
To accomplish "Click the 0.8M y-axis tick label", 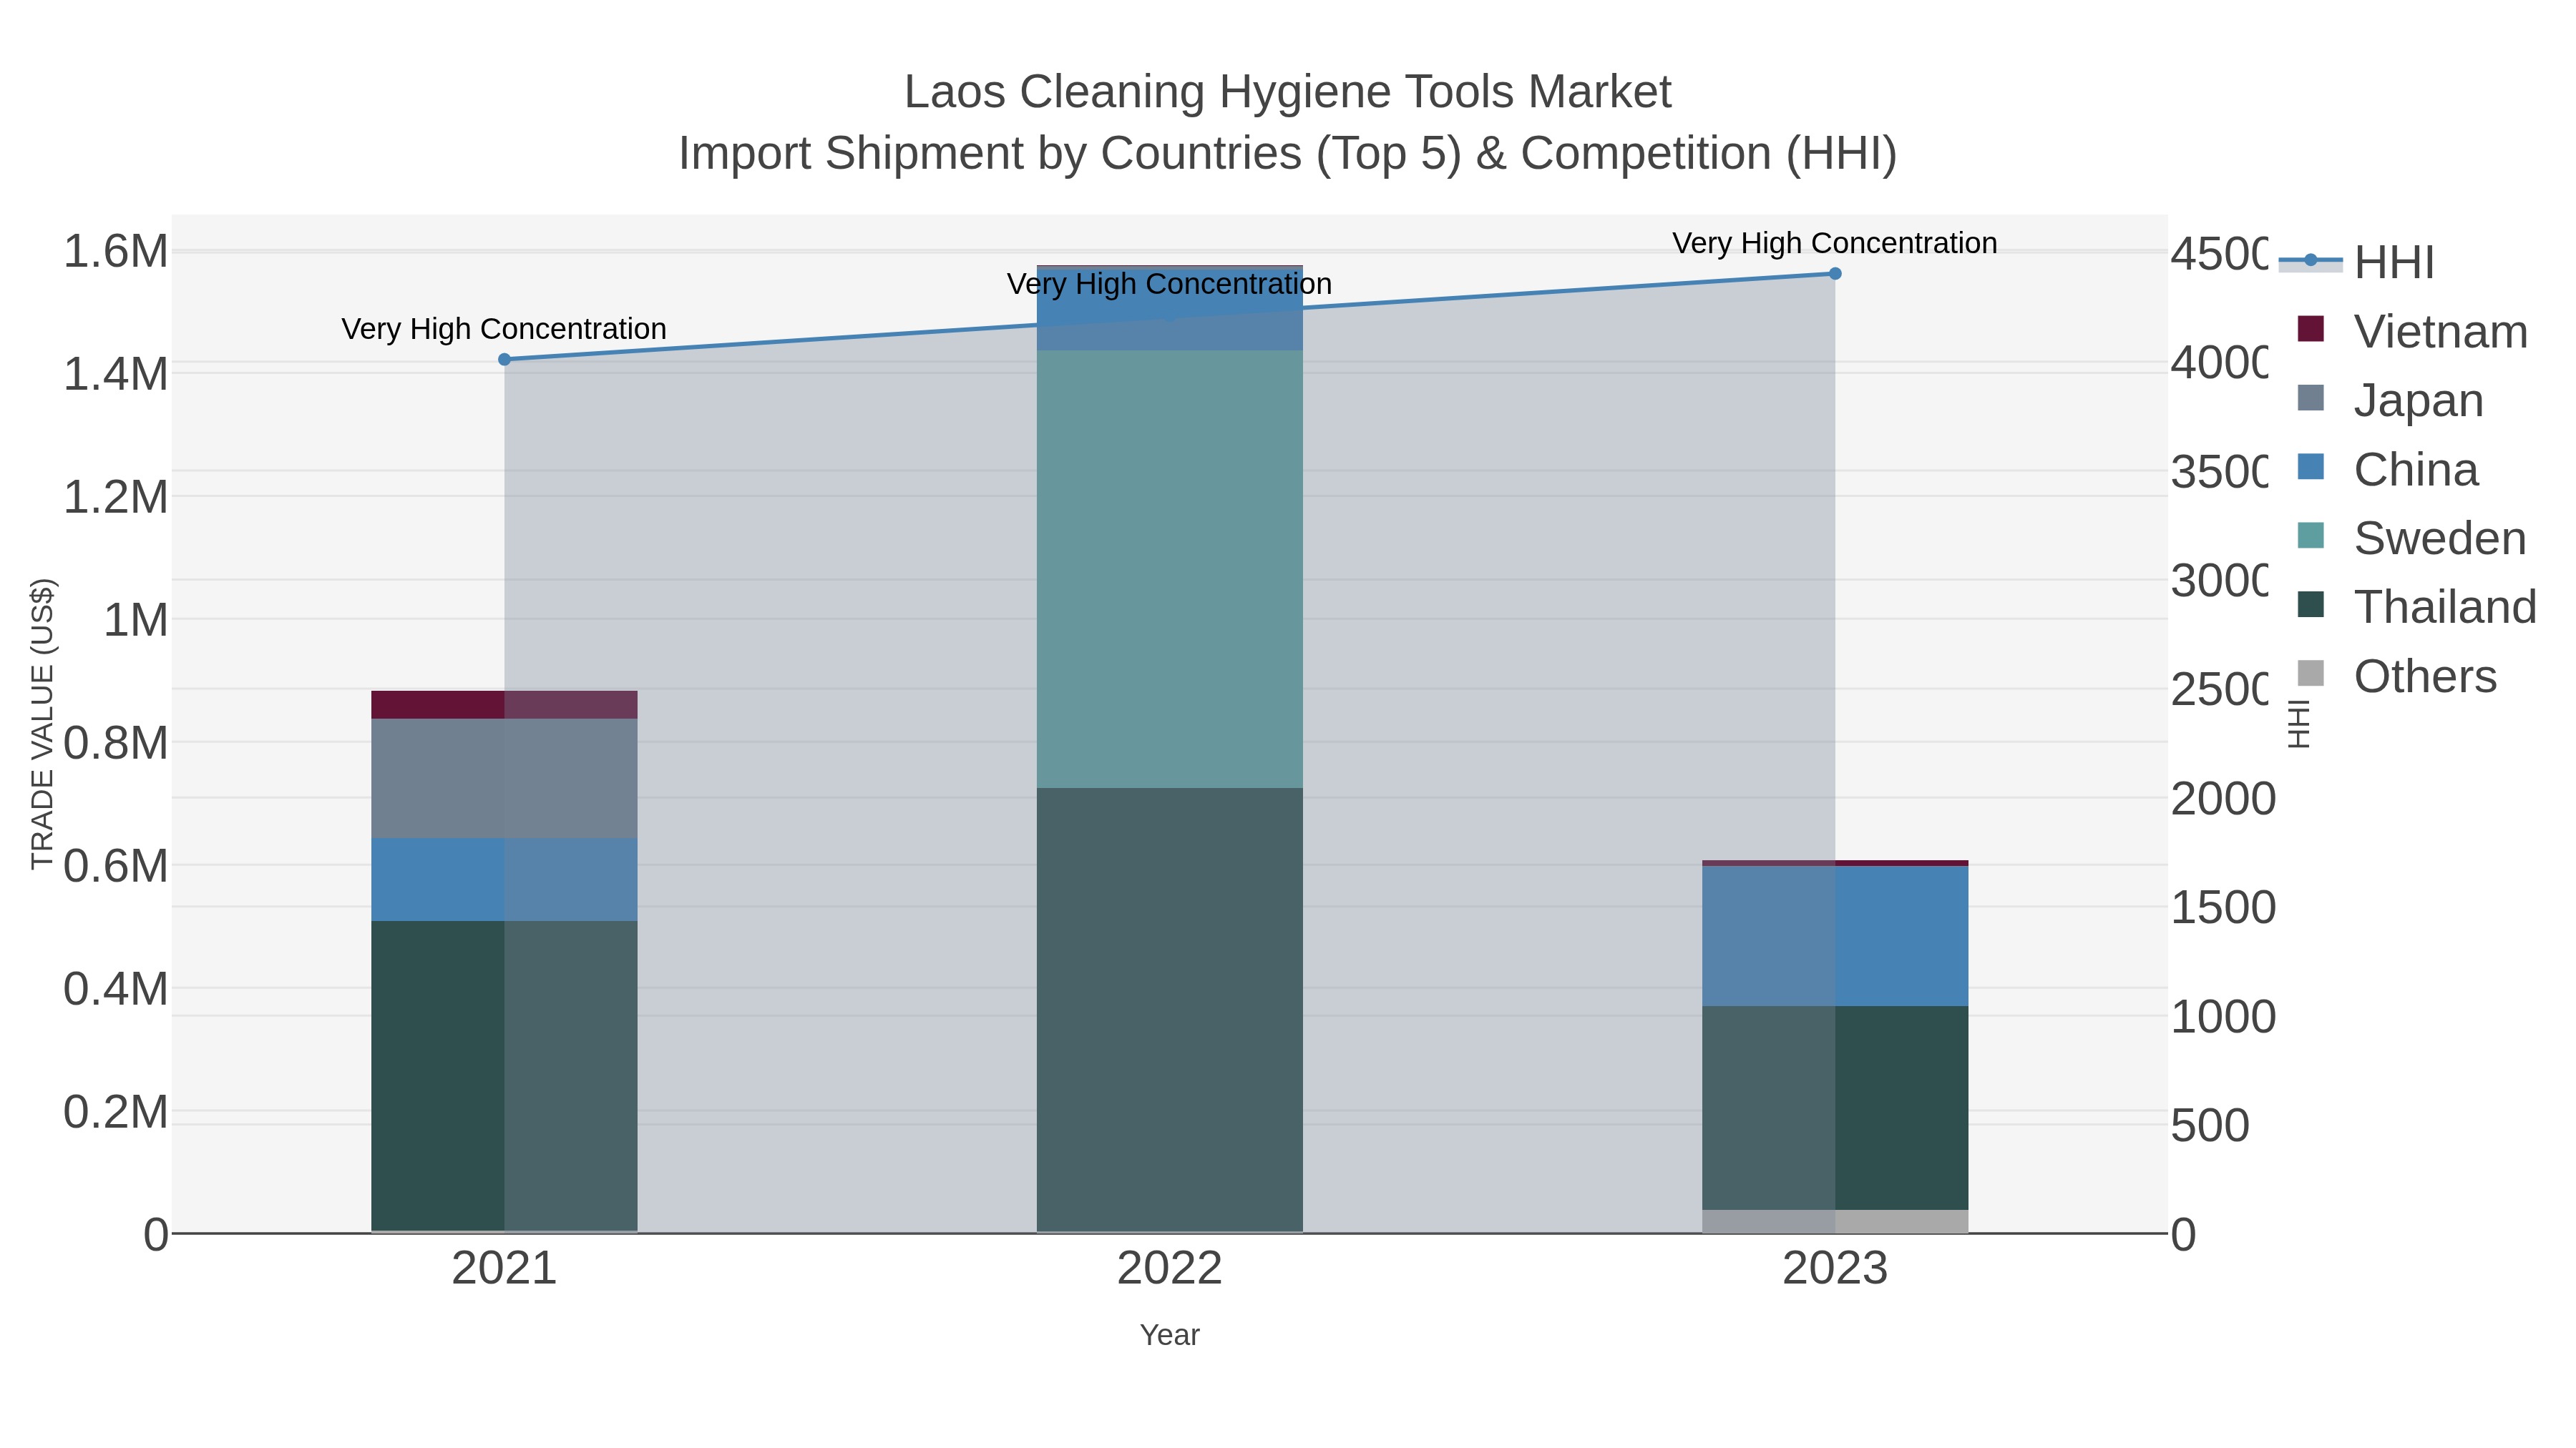I will (116, 744).
